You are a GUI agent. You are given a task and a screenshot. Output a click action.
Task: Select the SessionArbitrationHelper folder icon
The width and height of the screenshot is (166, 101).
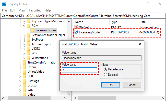pos(29,35)
